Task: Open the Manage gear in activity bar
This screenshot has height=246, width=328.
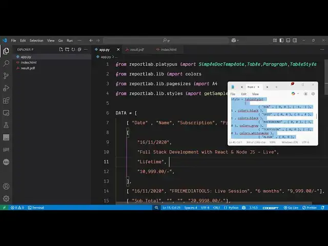Action: click(x=6, y=198)
